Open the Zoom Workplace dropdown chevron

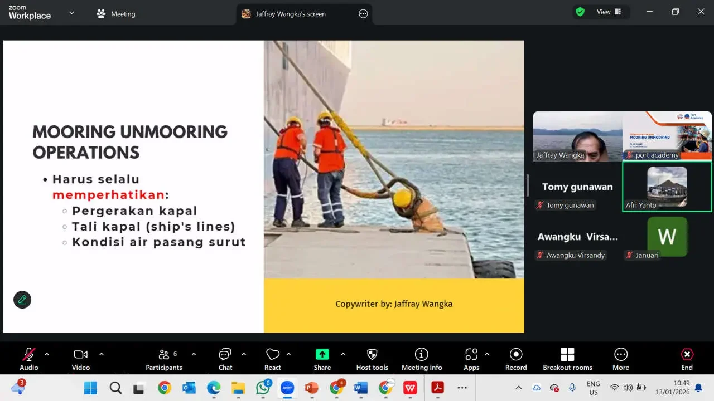(x=71, y=13)
